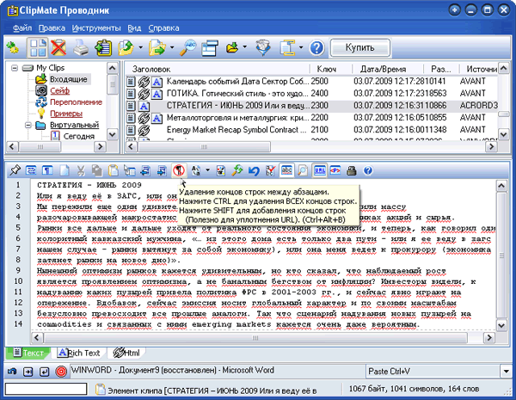
Task: Open the Paste Ctrl+V combo box
Action: [507, 372]
